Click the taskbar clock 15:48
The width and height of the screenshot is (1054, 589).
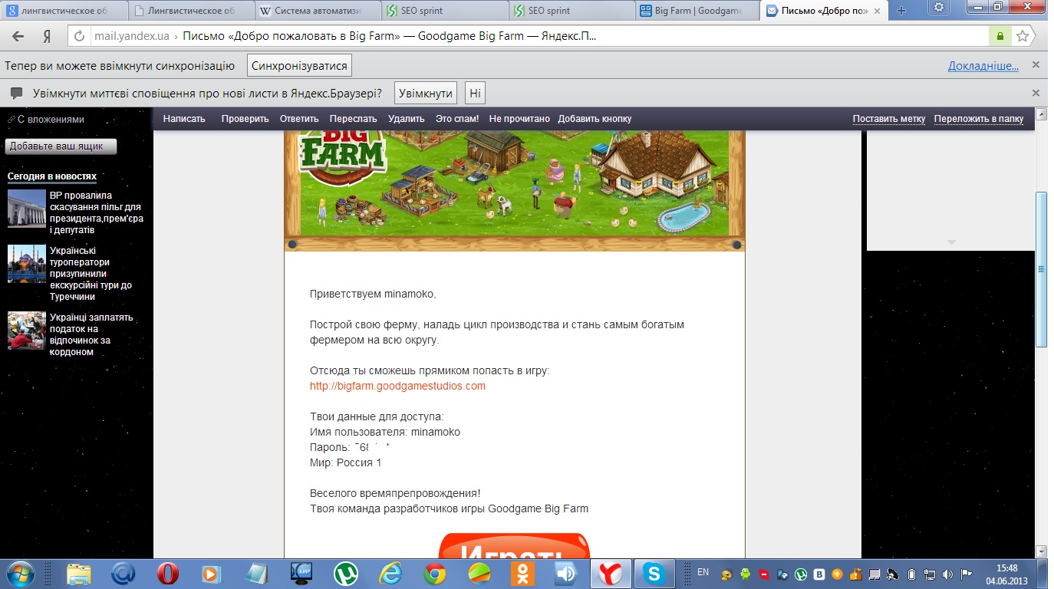tap(1008, 568)
